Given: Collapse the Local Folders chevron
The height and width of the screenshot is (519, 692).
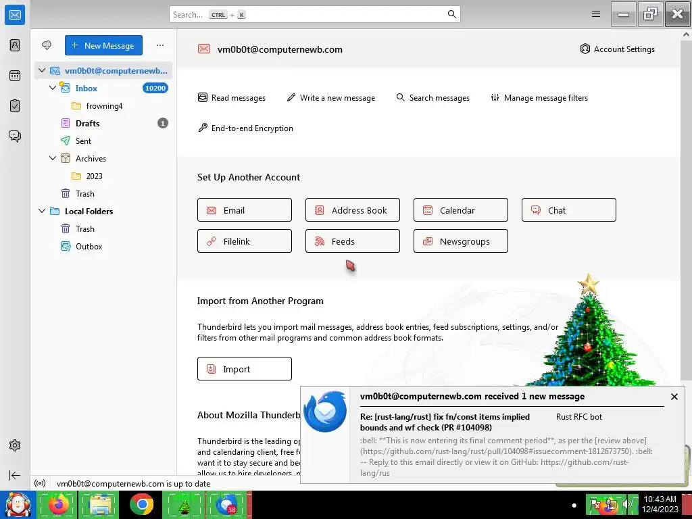Looking at the screenshot, I should (x=42, y=211).
